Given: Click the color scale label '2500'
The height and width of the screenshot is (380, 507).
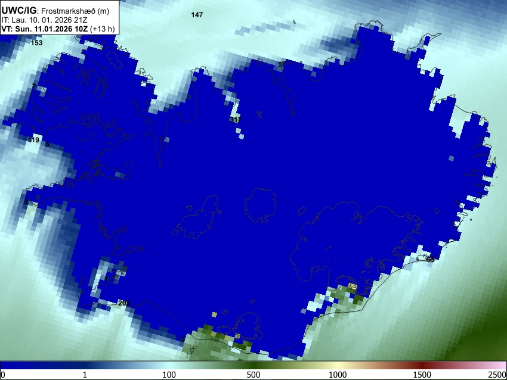Looking at the screenshot, I should (497, 375).
